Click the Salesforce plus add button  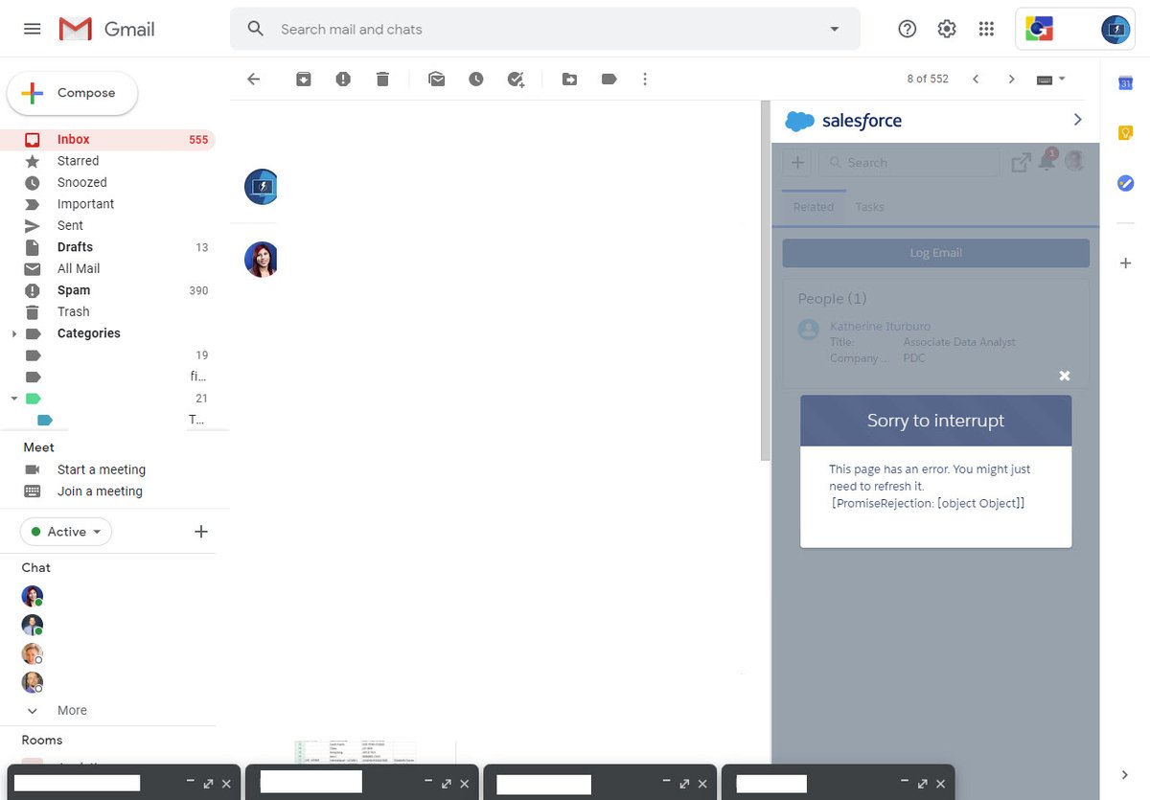coord(797,163)
